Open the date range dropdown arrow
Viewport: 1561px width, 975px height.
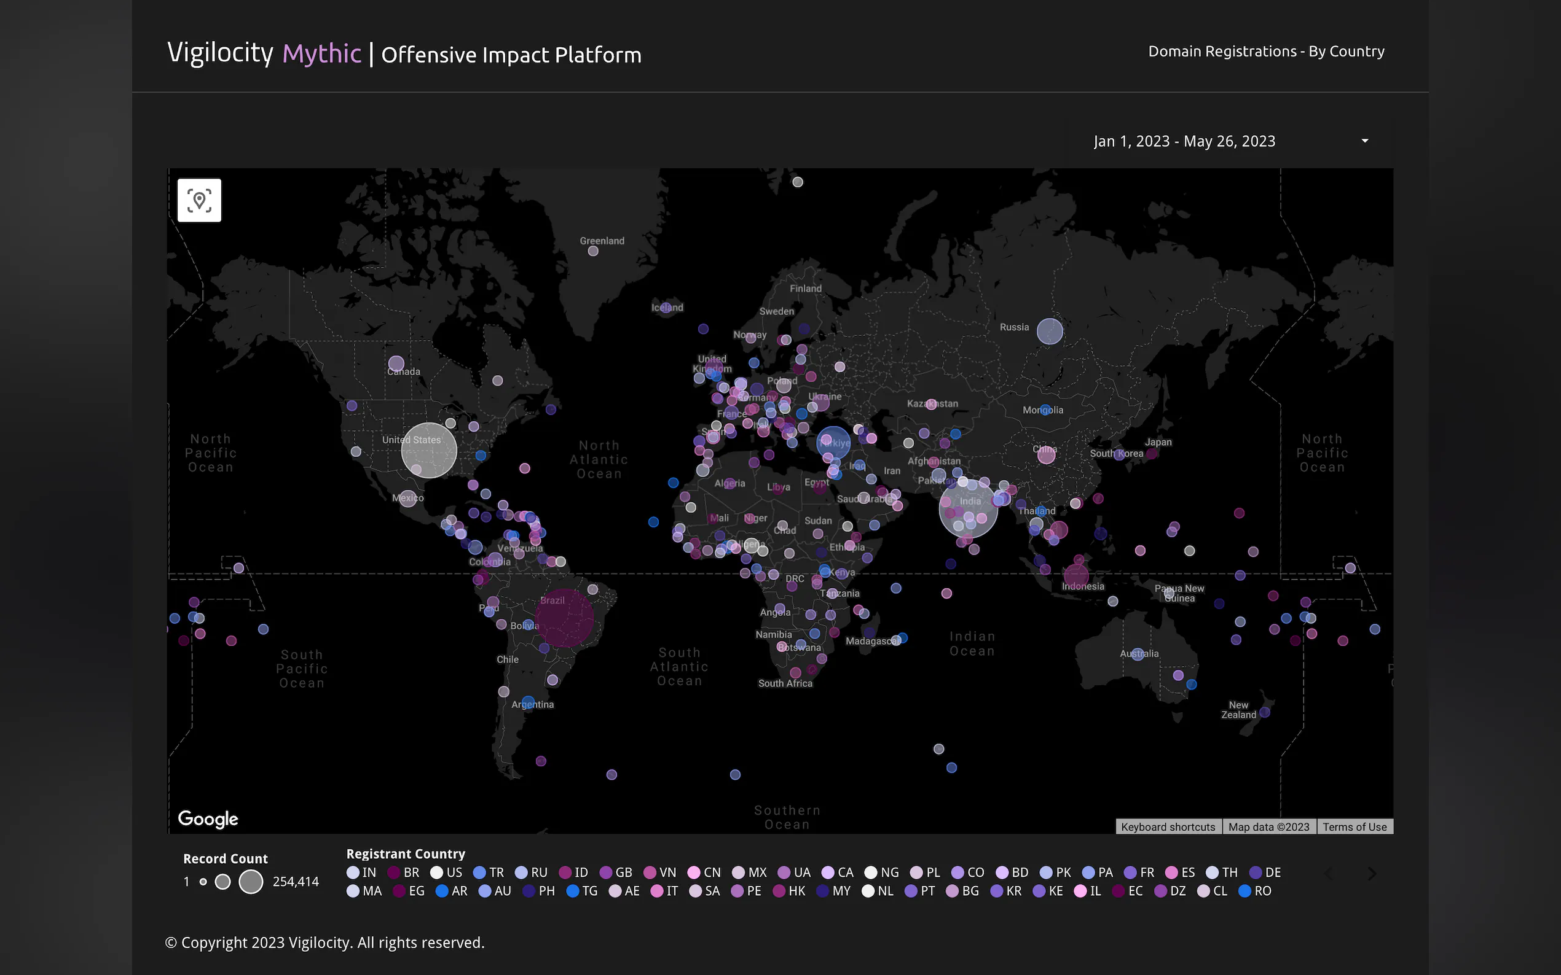coord(1364,141)
